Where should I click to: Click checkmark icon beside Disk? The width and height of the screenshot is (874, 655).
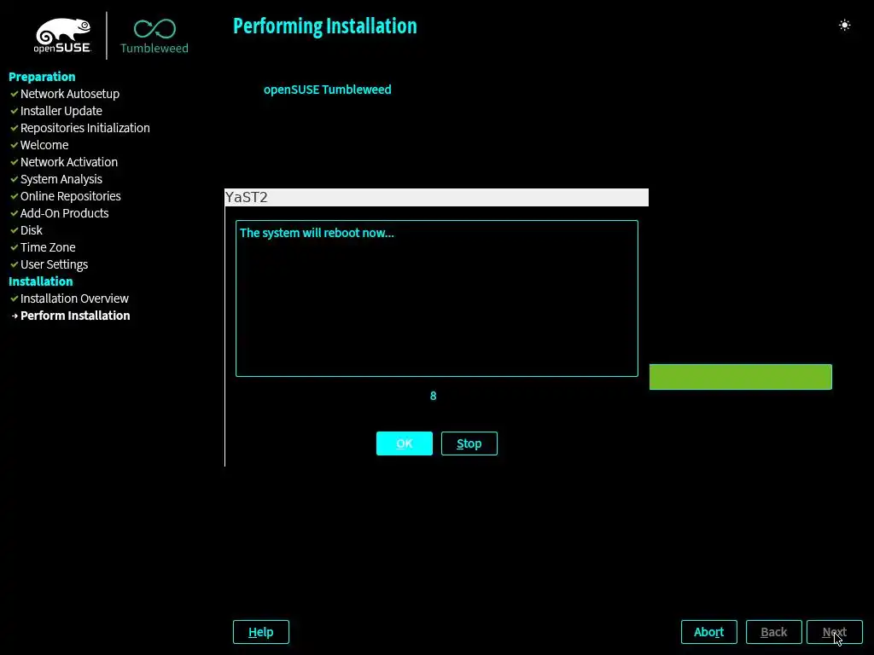click(x=15, y=230)
